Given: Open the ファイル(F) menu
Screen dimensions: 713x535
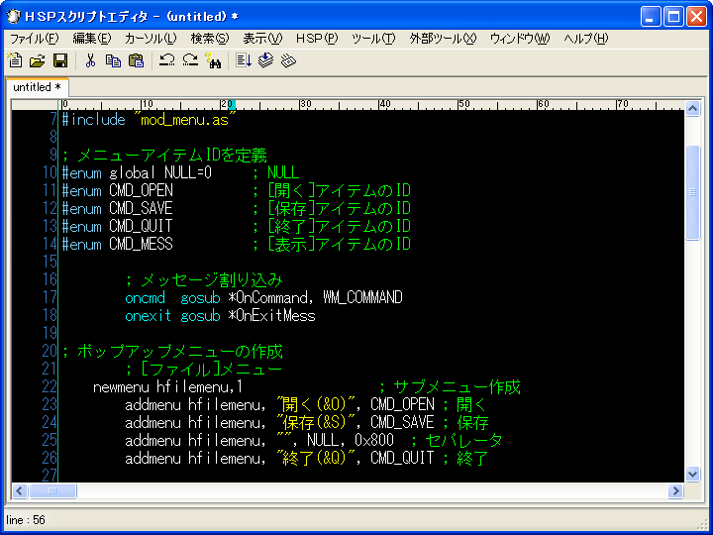Looking at the screenshot, I should [35, 39].
